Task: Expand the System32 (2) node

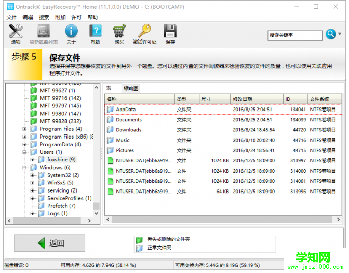Action: point(32,175)
